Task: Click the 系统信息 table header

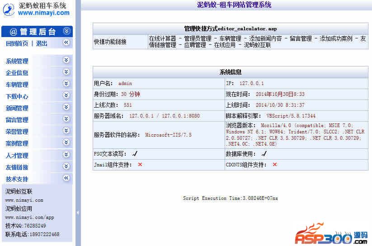Action: 231,72
